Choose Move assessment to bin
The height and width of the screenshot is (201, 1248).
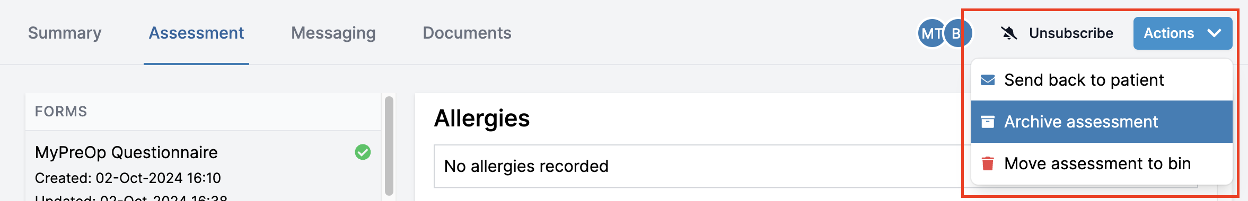1102,163
